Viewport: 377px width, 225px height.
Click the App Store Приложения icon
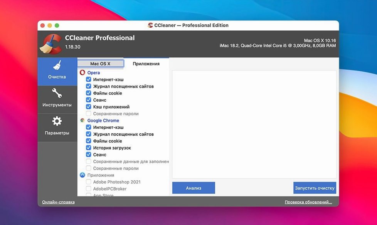82,175
